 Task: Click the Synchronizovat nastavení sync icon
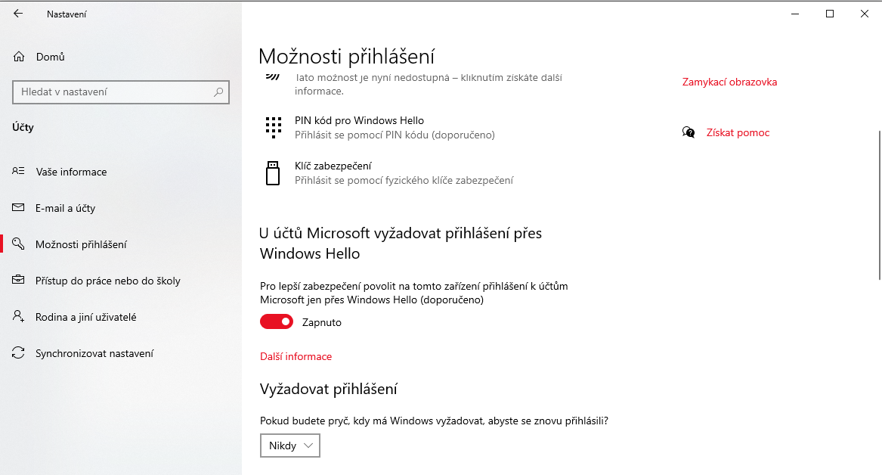pos(19,353)
